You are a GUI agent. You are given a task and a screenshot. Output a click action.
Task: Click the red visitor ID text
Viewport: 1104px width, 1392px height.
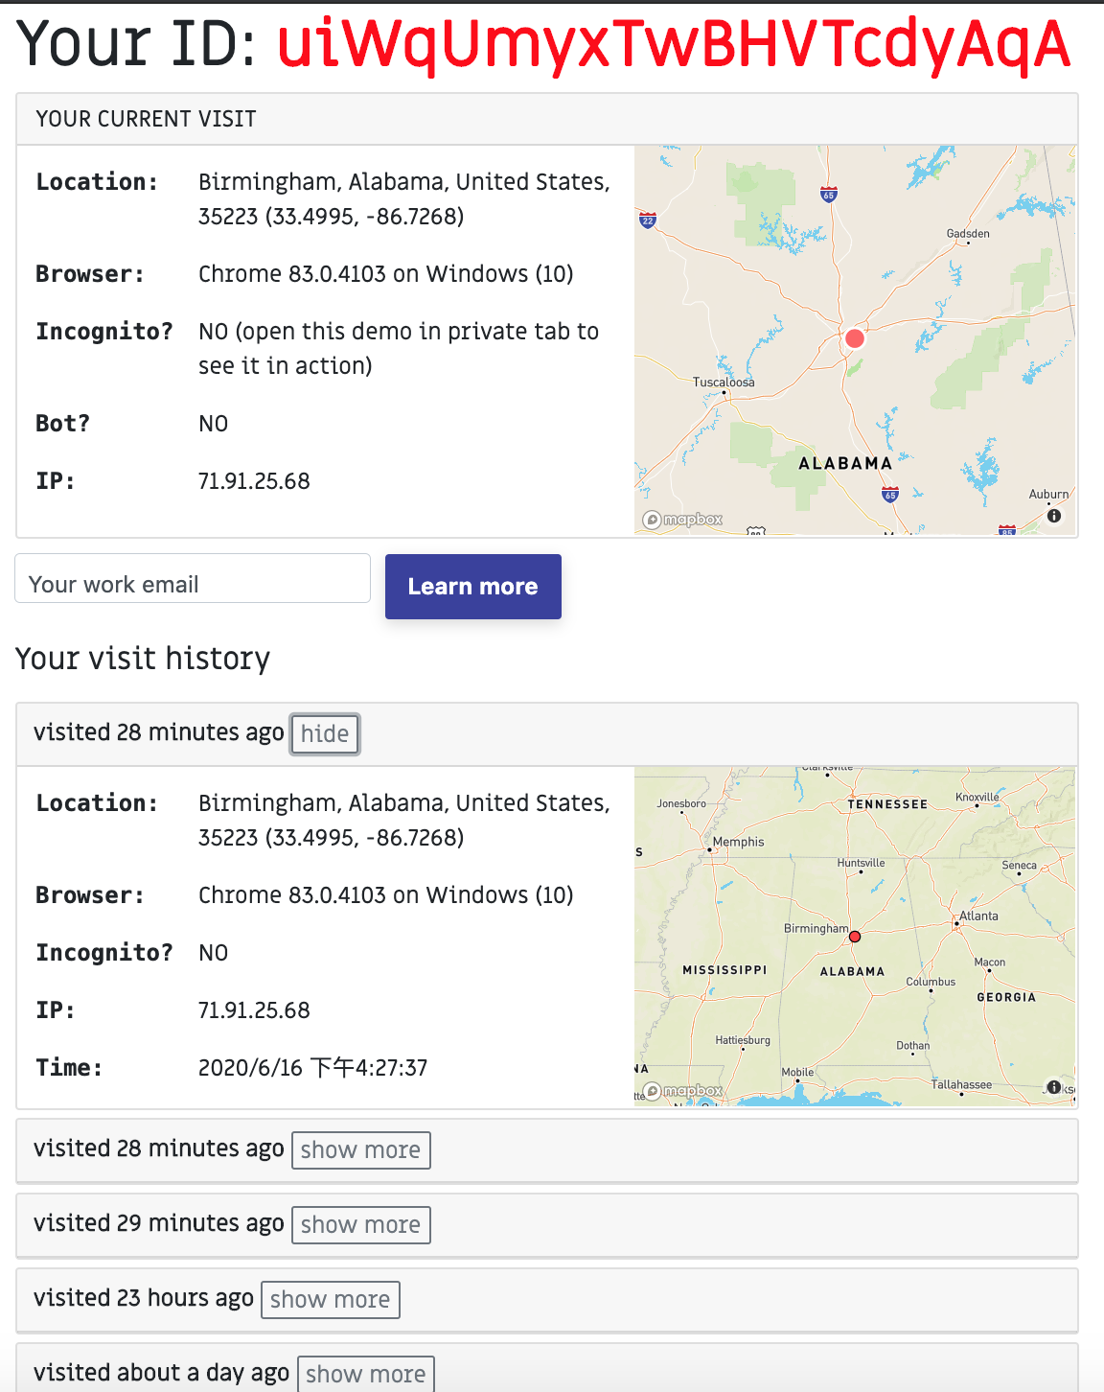674,44
